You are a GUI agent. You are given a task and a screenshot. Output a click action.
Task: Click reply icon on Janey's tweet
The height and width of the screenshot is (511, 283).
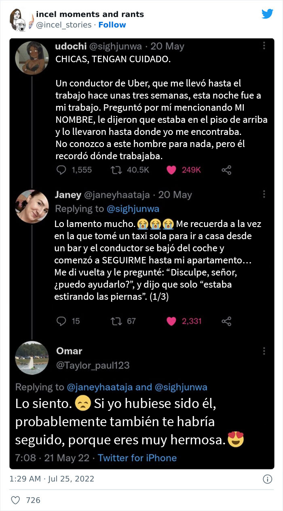(61, 321)
